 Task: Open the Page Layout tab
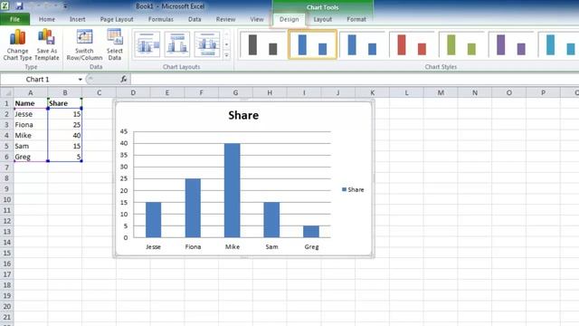pyautogui.click(x=117, y=19)
